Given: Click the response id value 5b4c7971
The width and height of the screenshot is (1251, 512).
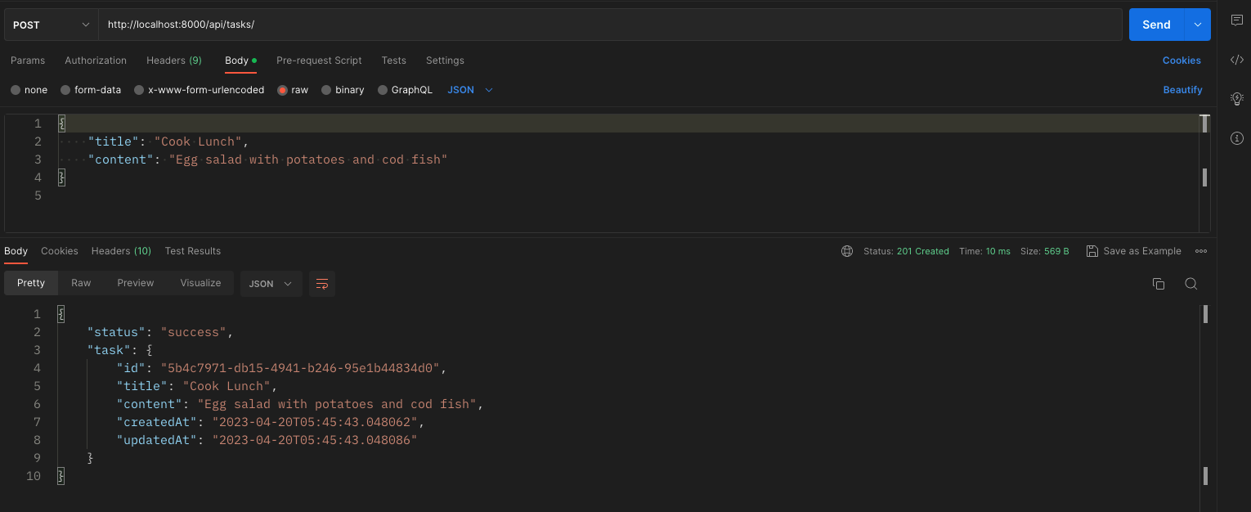Looking at the screenshot, I should click(x=300, y=368).
